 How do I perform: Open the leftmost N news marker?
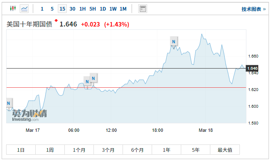pos(9,103)
